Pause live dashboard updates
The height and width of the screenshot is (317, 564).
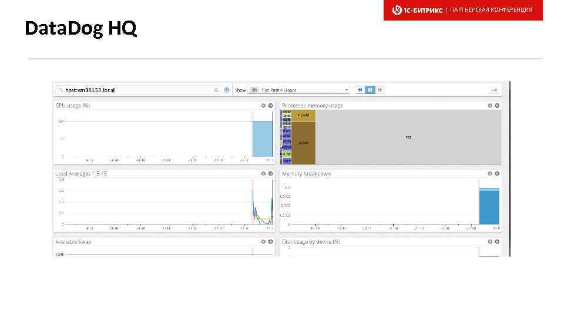pos(370,90)
